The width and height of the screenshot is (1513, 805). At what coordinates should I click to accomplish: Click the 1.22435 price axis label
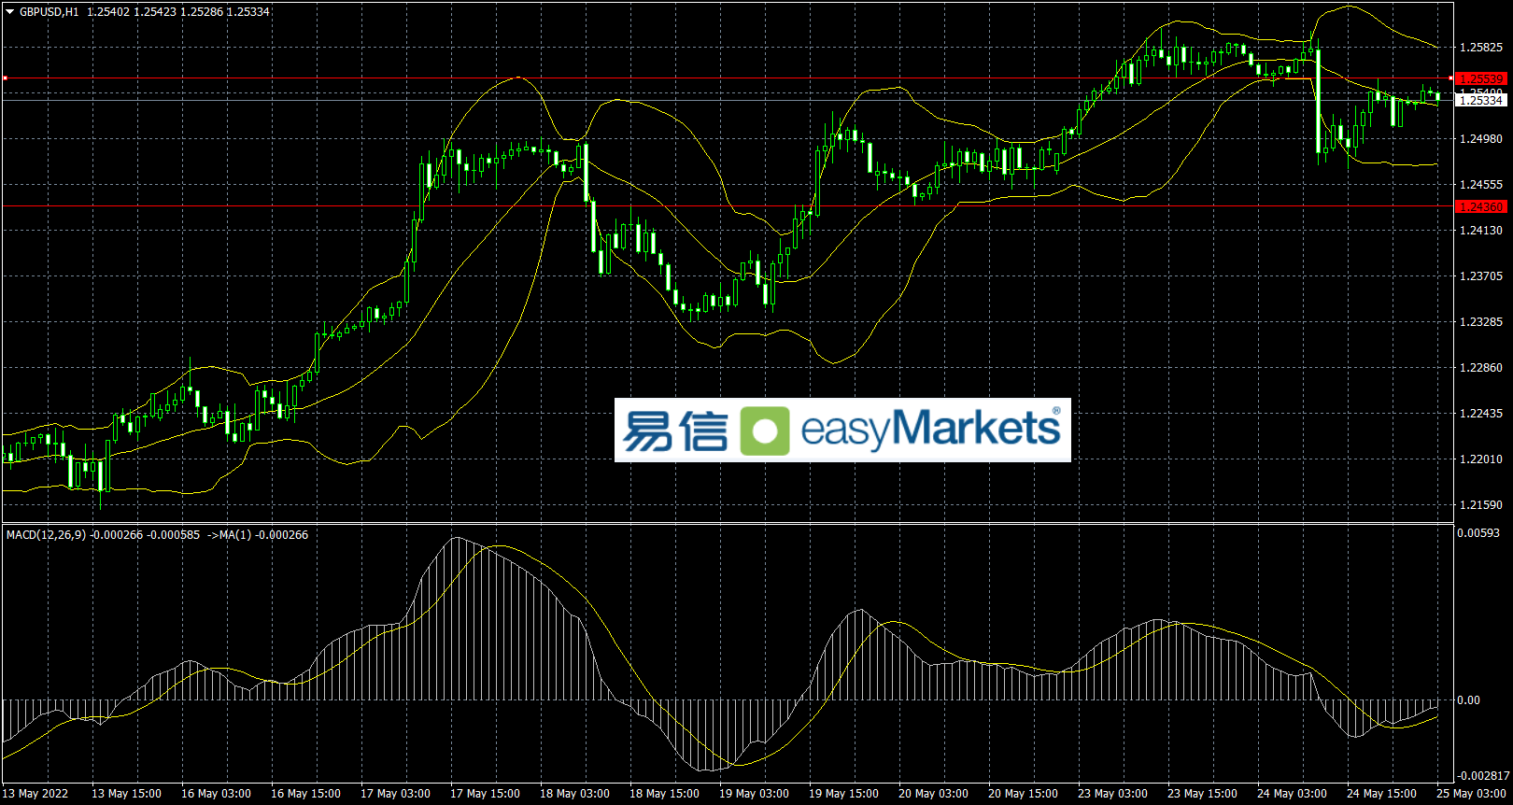tap(1480, 414)
